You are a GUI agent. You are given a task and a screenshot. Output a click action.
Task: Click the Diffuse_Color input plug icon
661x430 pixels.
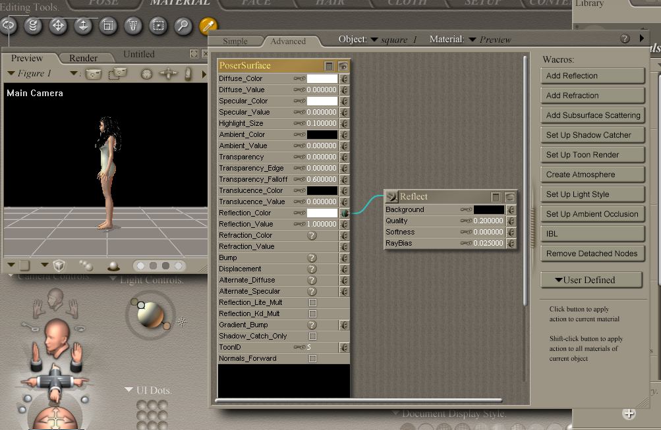[344, 79]
